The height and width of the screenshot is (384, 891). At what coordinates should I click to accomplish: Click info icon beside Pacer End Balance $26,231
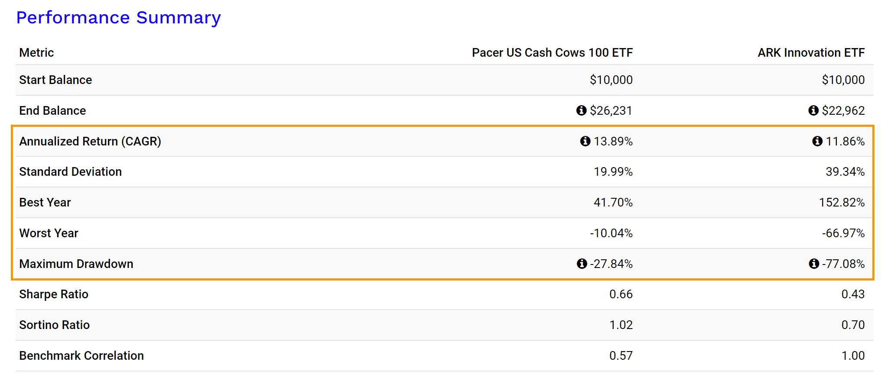581,110
